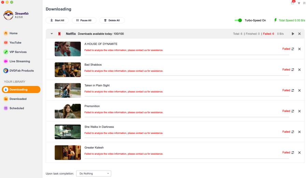This screenshot has height=178, width=307.
Task: Remove the Premonition task
Action: coord(299,111)
